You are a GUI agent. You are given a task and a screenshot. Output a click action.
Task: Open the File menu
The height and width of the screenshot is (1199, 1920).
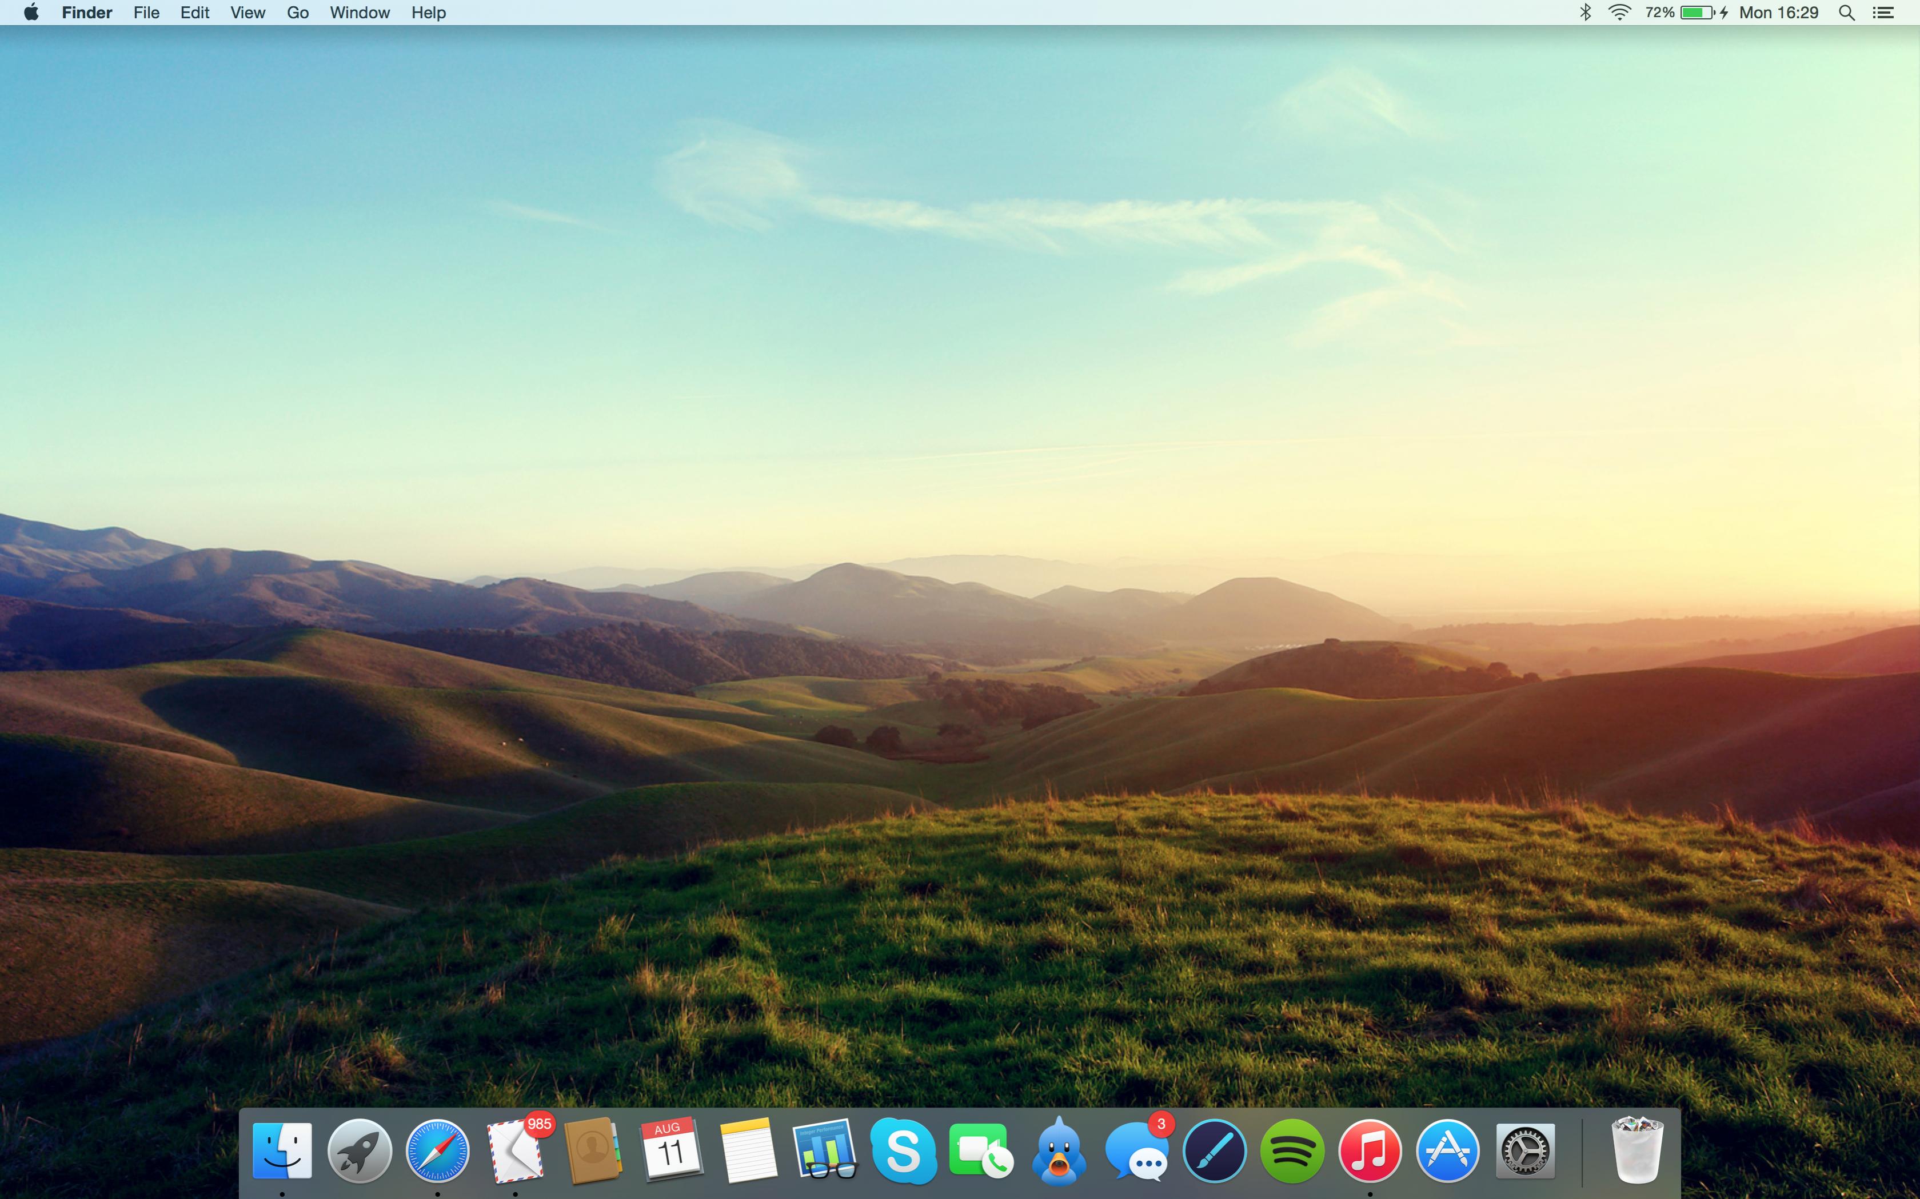pyautogui.click(x=147, y=13)
